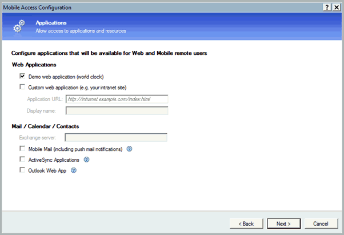The width and height of the screenshot is (344, 235).
Task: Click the Display name input box
Action: point(116,110)
